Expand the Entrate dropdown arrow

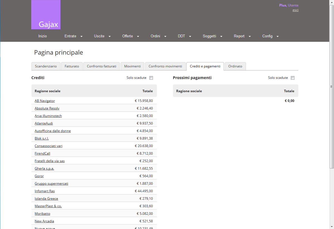click(81, 36)
